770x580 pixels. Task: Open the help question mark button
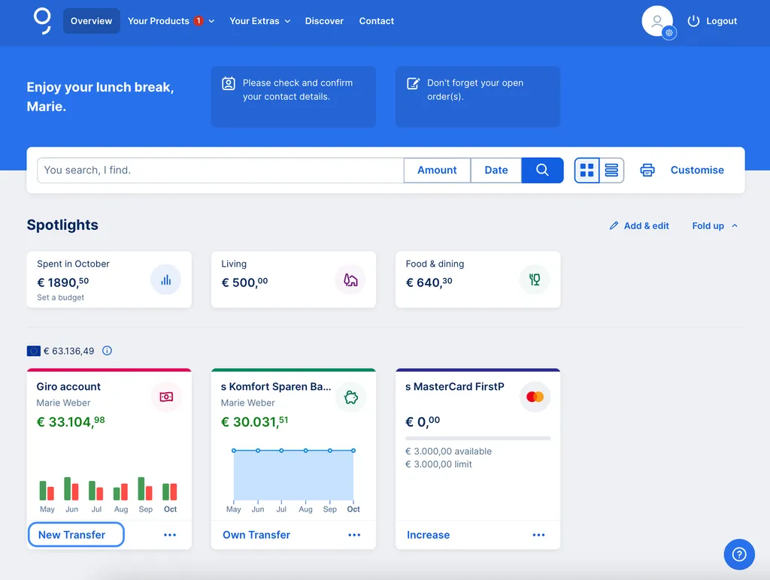(738, 554)
